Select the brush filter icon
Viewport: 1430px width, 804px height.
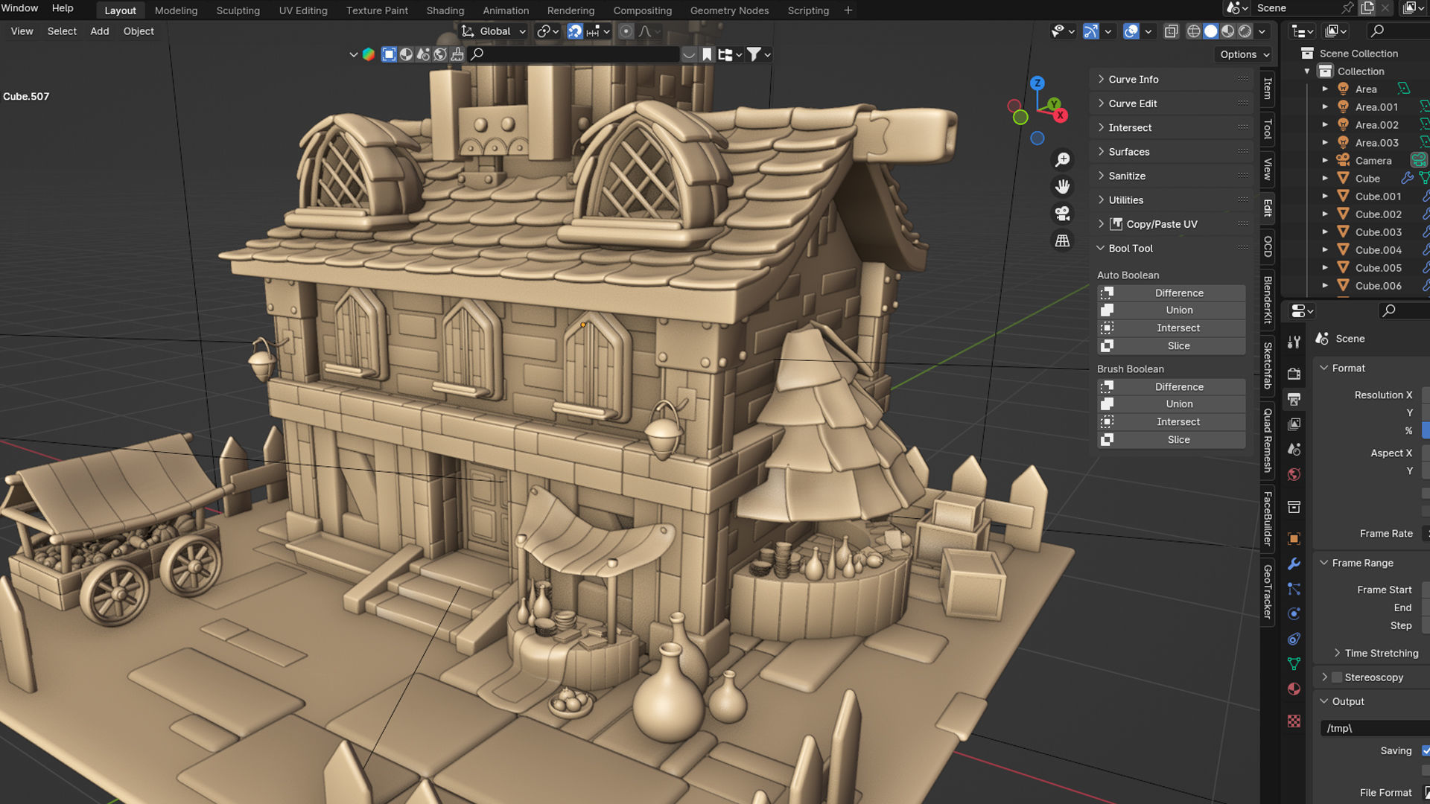click(457, 54)
